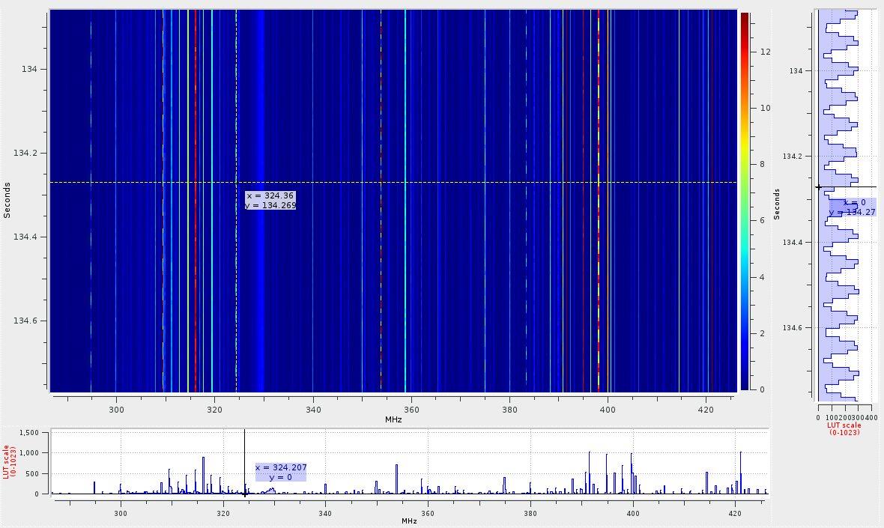Click the tallest peak near 316 MHz in spectrum
Screen dimensions: 884x528
click(204, 475)
